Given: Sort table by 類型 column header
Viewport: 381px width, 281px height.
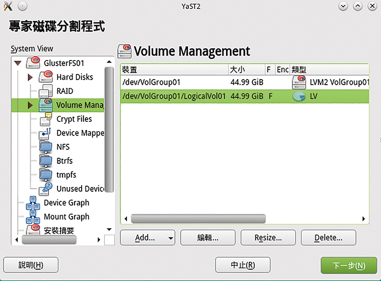Looking at the screenshot, I should tap(329, 70).
